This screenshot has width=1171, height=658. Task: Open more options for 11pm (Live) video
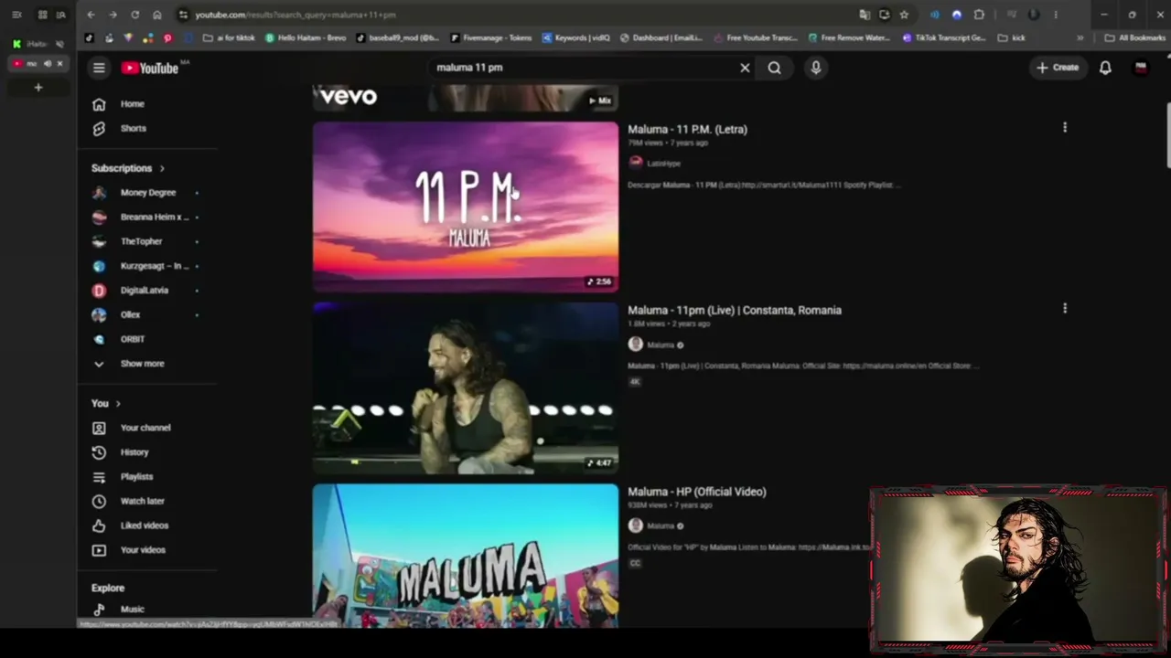point(1065,309)
